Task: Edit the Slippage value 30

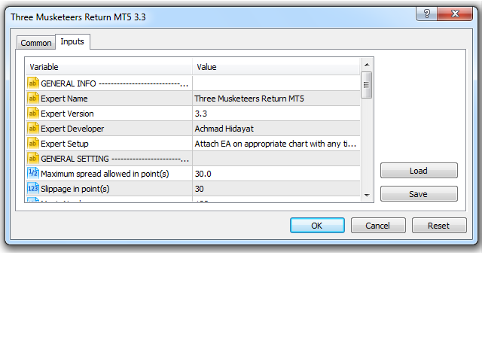Action: click(x=199, y=189)
